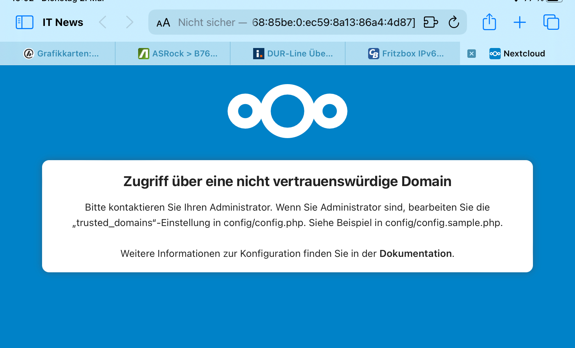Add a new tab with the plus
The height and width of the screenshot is (348, 575).
pyautogui.click(x=520, y=22)
